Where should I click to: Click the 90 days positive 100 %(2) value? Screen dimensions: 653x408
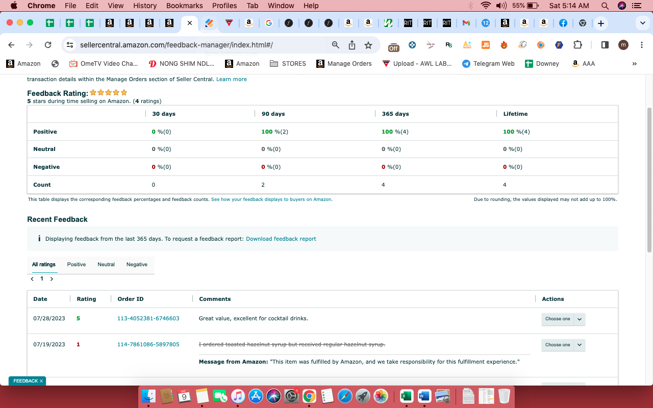[x=275, y=132]
